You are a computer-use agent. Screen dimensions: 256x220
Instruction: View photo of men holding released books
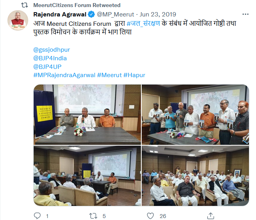(195, 115)
